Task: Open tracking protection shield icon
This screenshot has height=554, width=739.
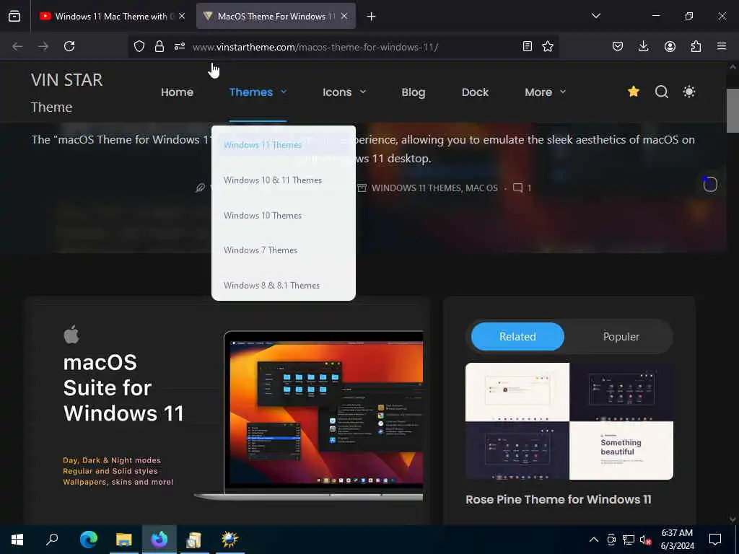Action: tap(139, 46)
